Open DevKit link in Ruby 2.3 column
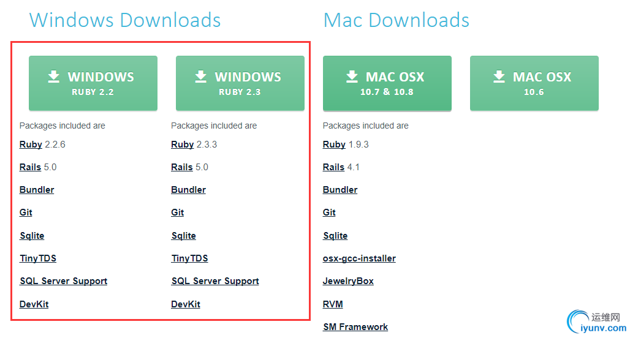 point(186,304)
